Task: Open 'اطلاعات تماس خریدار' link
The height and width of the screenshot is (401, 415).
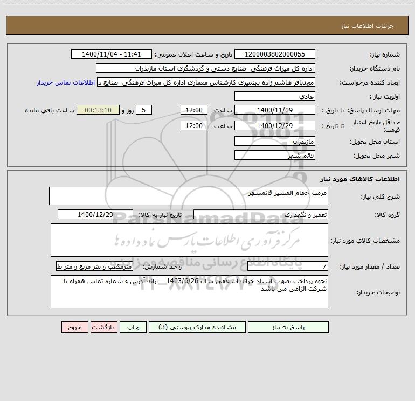Action: pos(66,82)
